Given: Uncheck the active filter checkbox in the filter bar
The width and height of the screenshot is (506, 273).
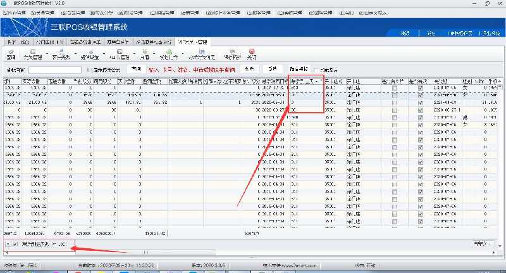Looking at the screenshot, I should tap(16, 244).
